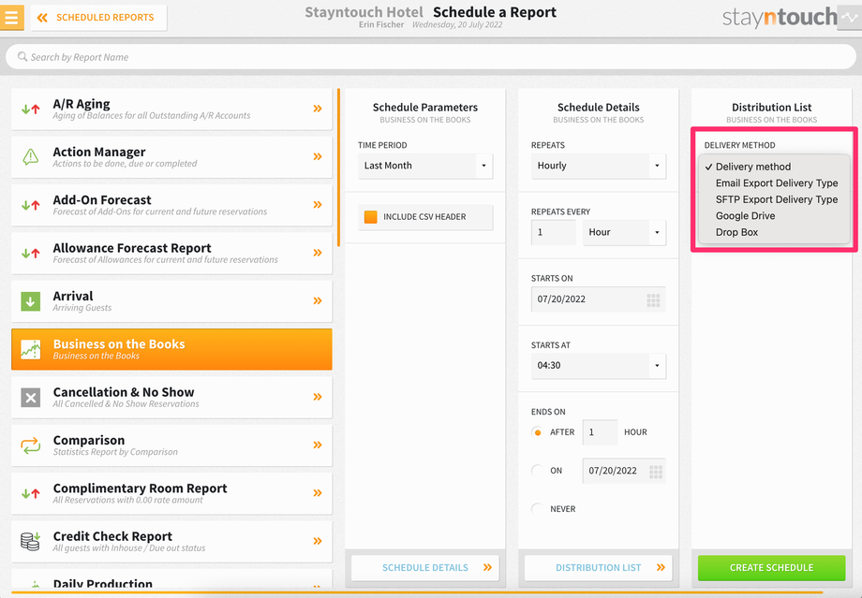Click the chevron arrow on Arrival row
This screenshot has width=862, height=598.
click(318, 301)
